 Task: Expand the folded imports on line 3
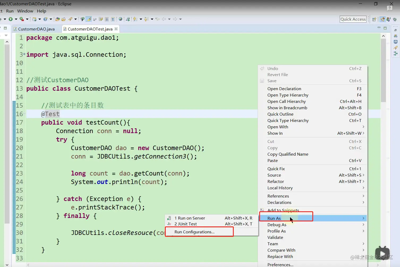pyautogui.click(x=24, y=54)
